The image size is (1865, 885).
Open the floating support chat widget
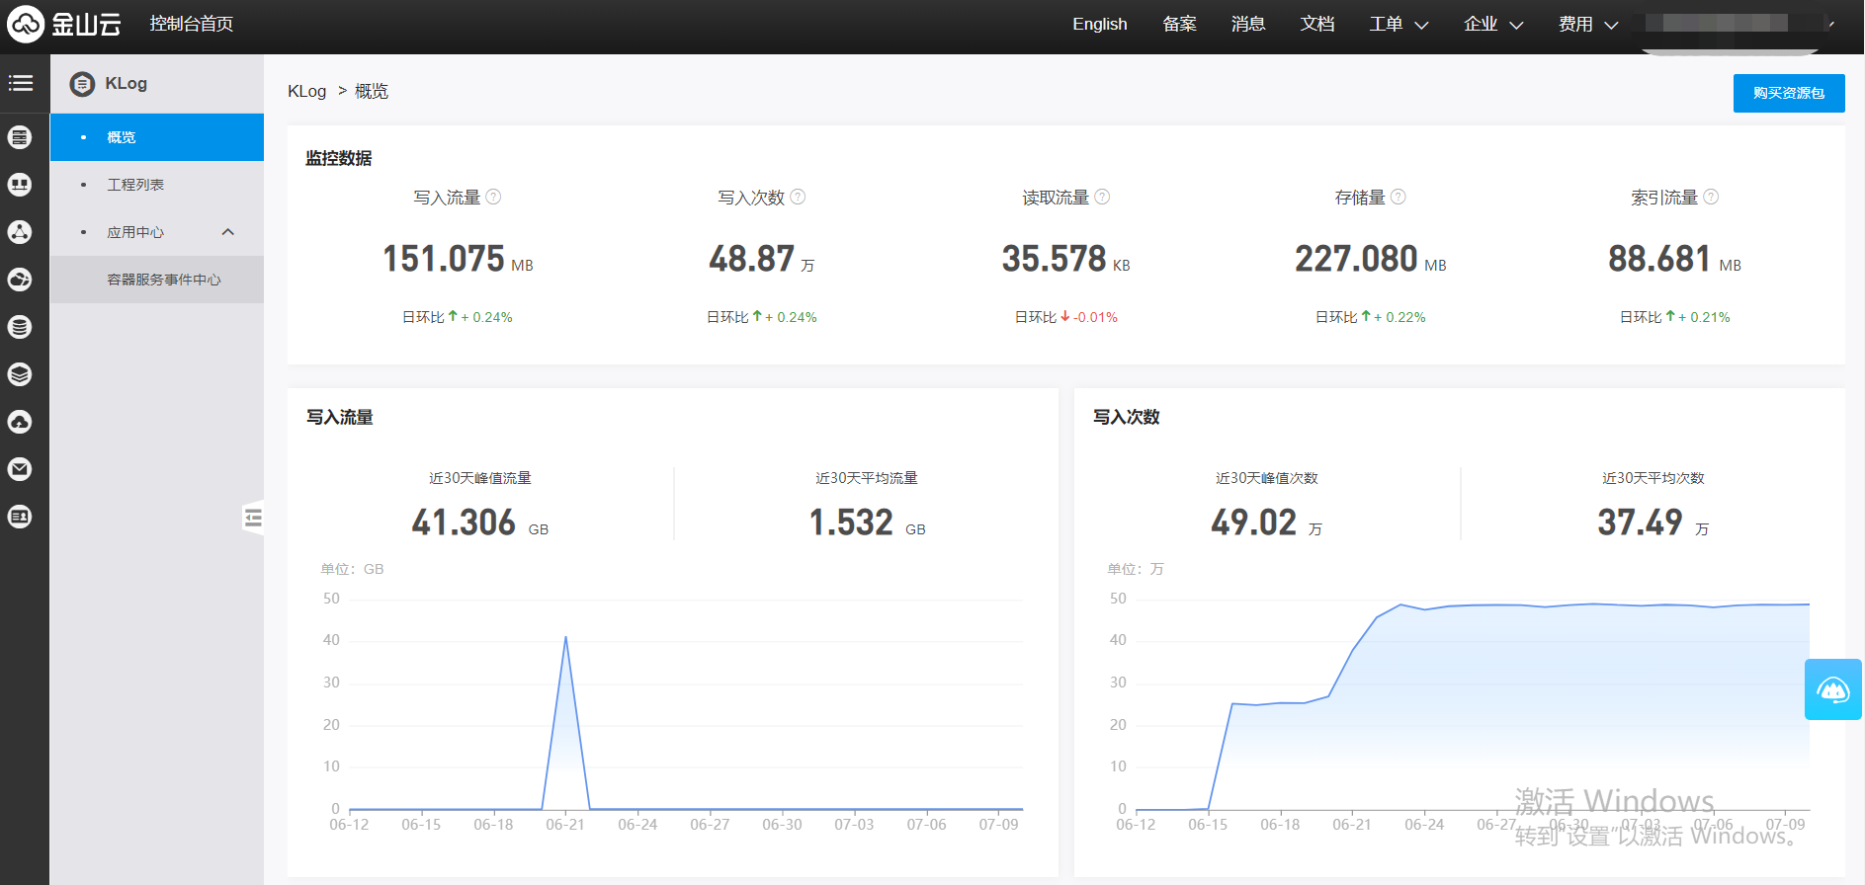(1832, 689)
